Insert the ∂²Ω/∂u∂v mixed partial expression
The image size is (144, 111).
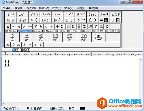click(x=84, y=37)
